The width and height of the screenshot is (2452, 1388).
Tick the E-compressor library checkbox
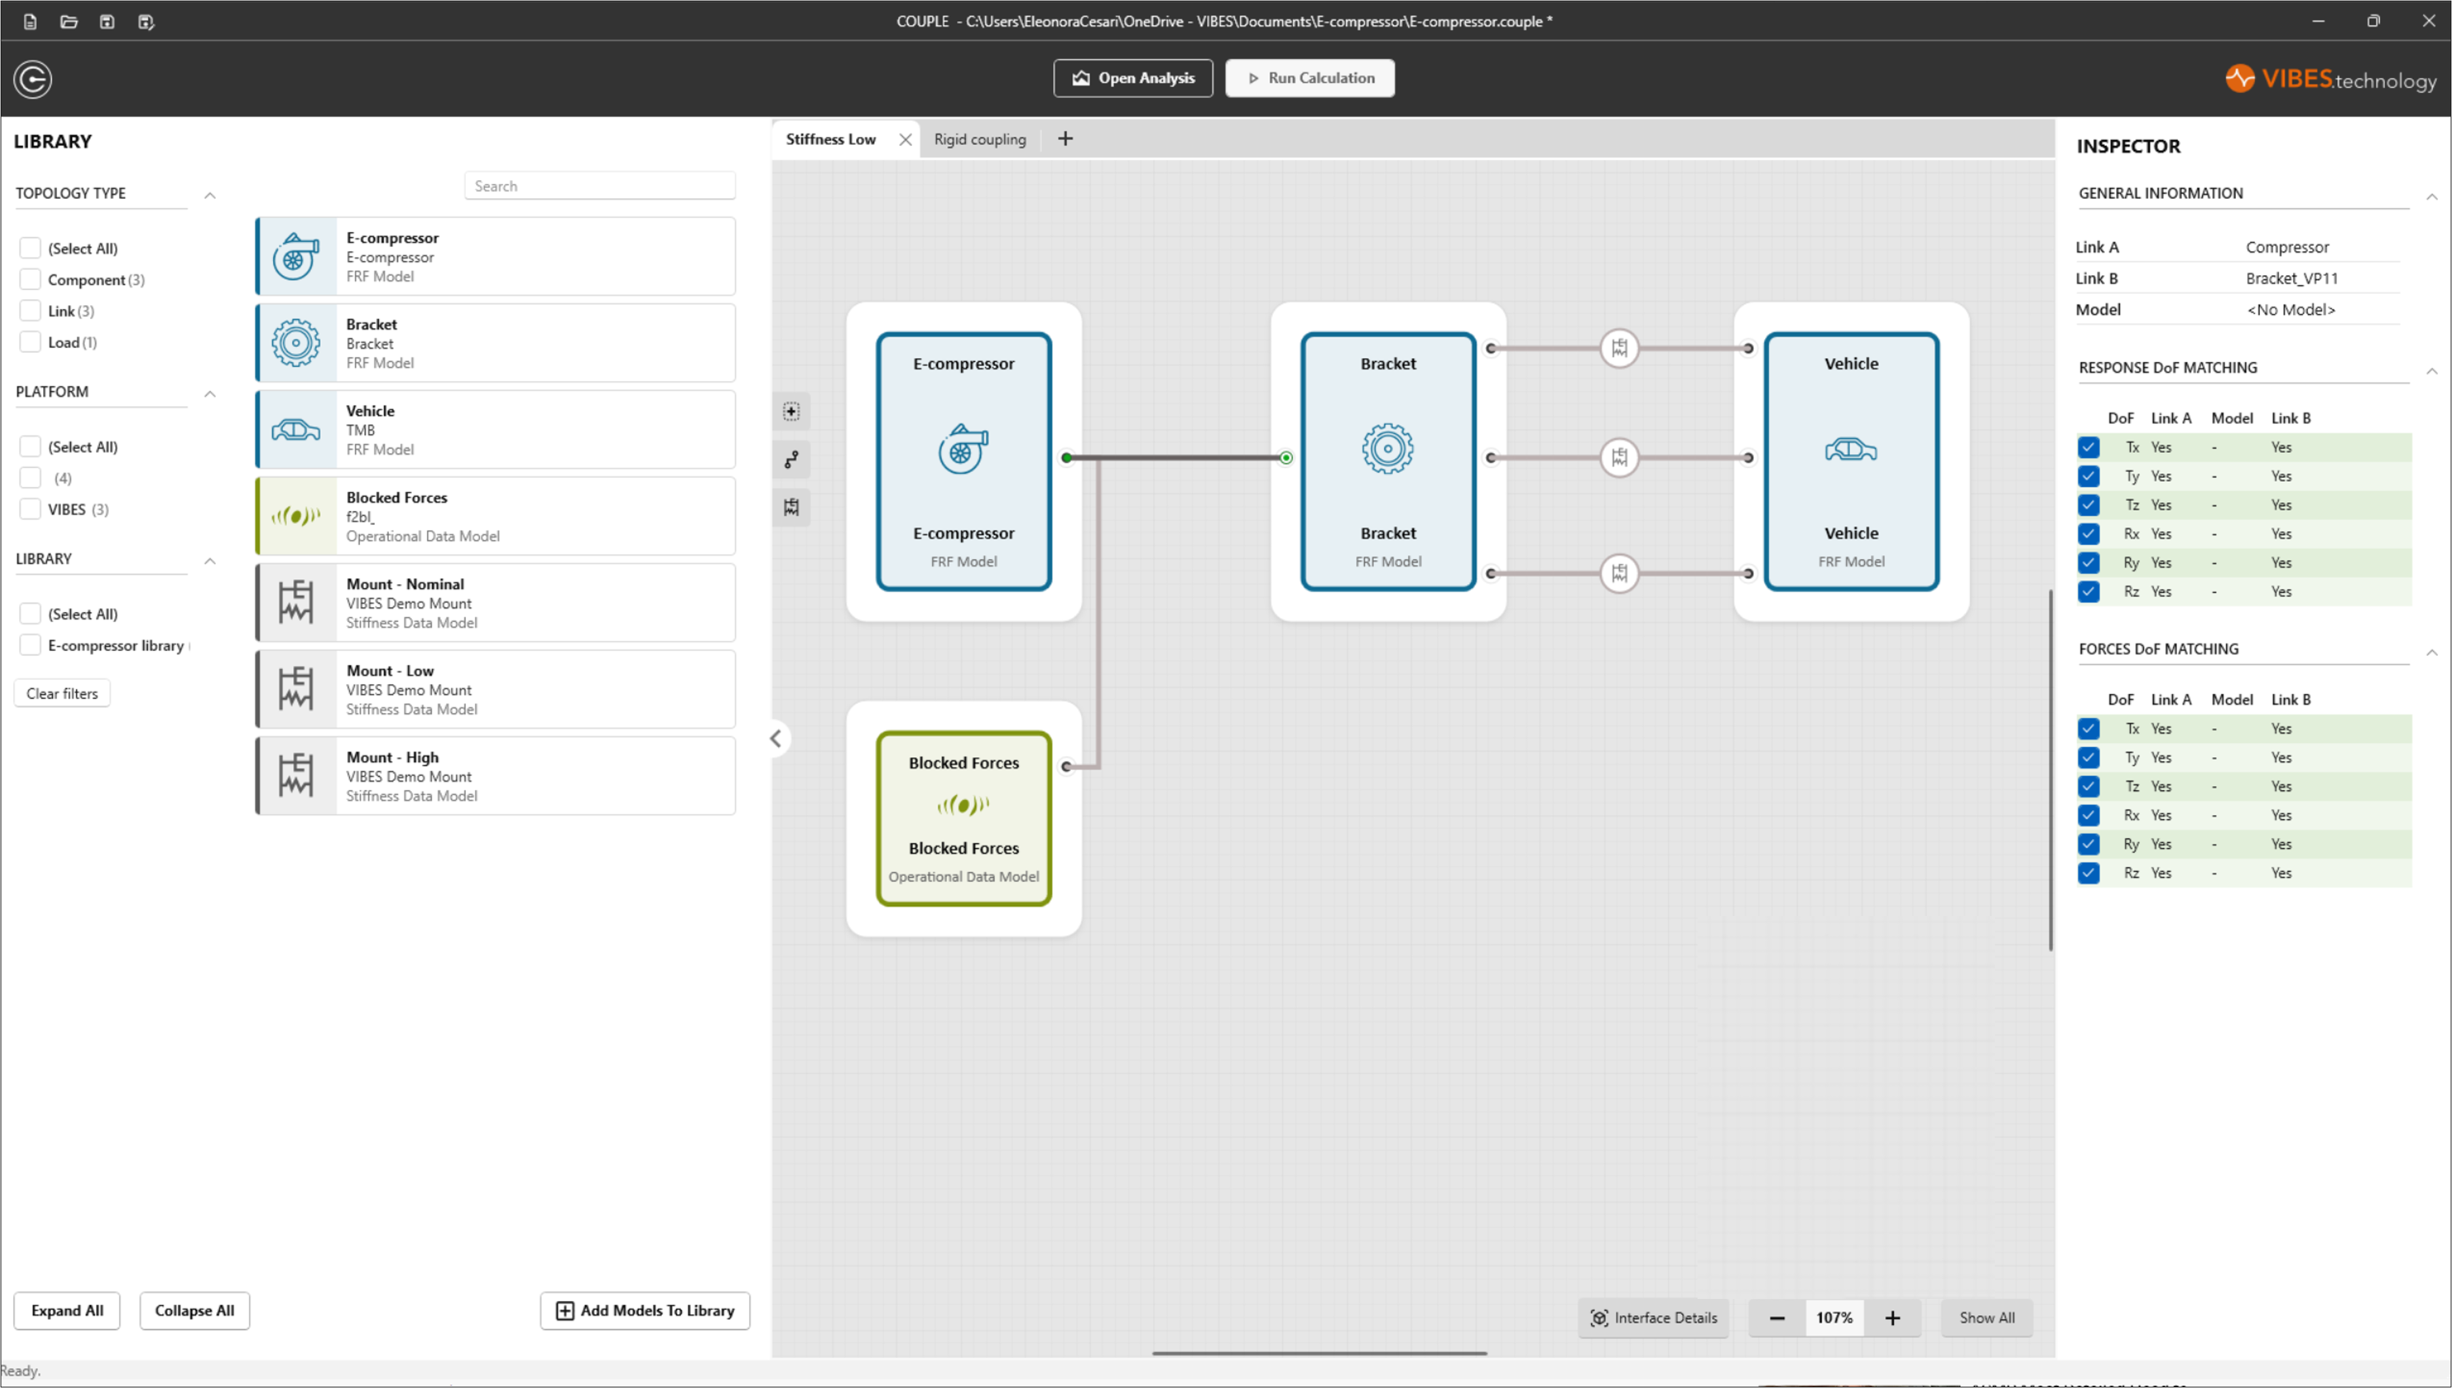click(x=31, y=646)
